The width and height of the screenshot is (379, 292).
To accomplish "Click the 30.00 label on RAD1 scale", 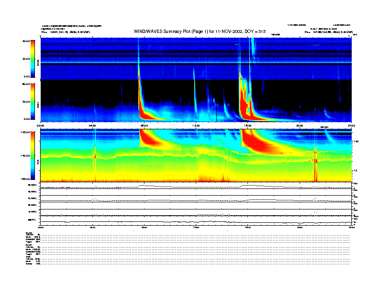I will click(26, 102).
